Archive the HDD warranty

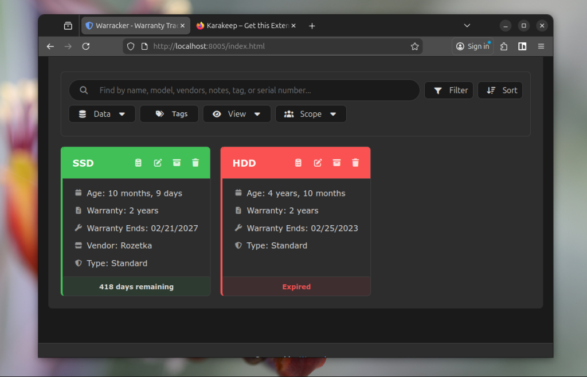[336, 163]
